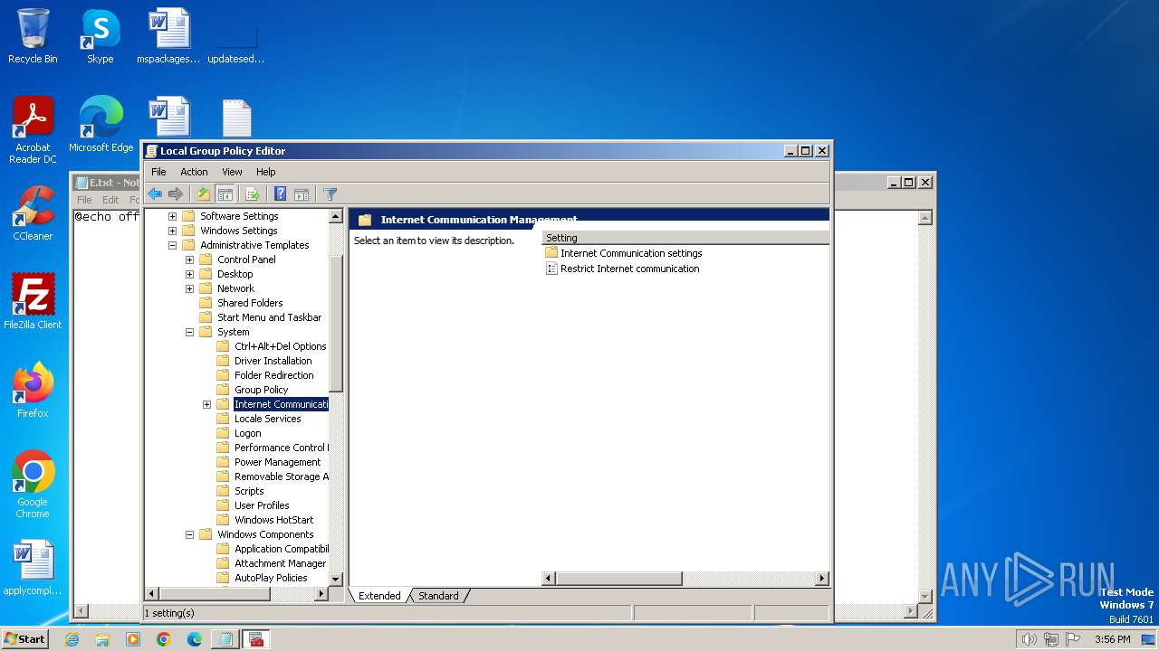Open the mspackages Word document on desktop

point(168,36)
